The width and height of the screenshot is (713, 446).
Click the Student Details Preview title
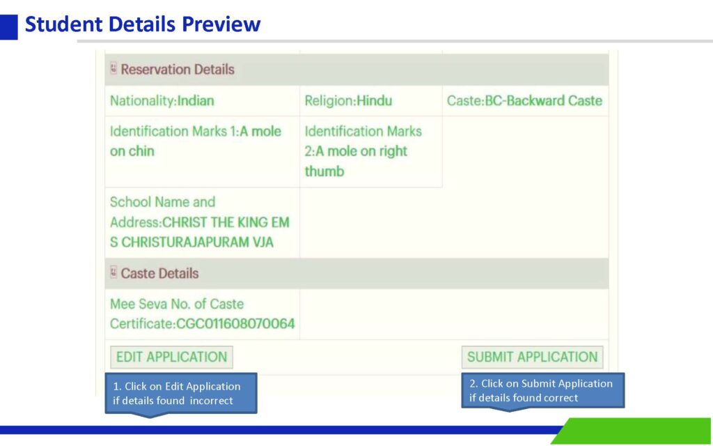tap(143, 25)
